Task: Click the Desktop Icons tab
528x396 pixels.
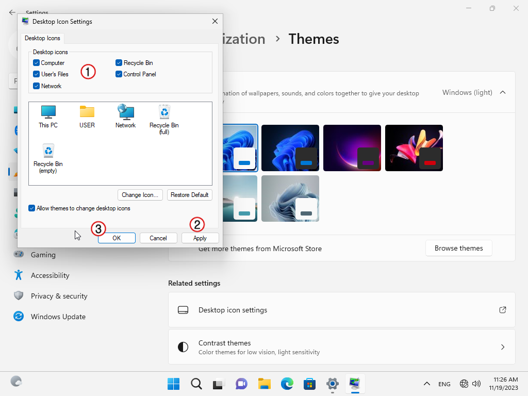Action: (42, 38)
